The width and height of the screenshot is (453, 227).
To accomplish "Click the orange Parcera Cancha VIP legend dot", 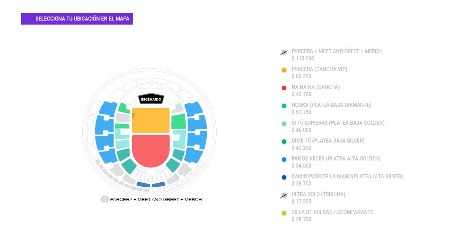I will [x=284, y=70].
